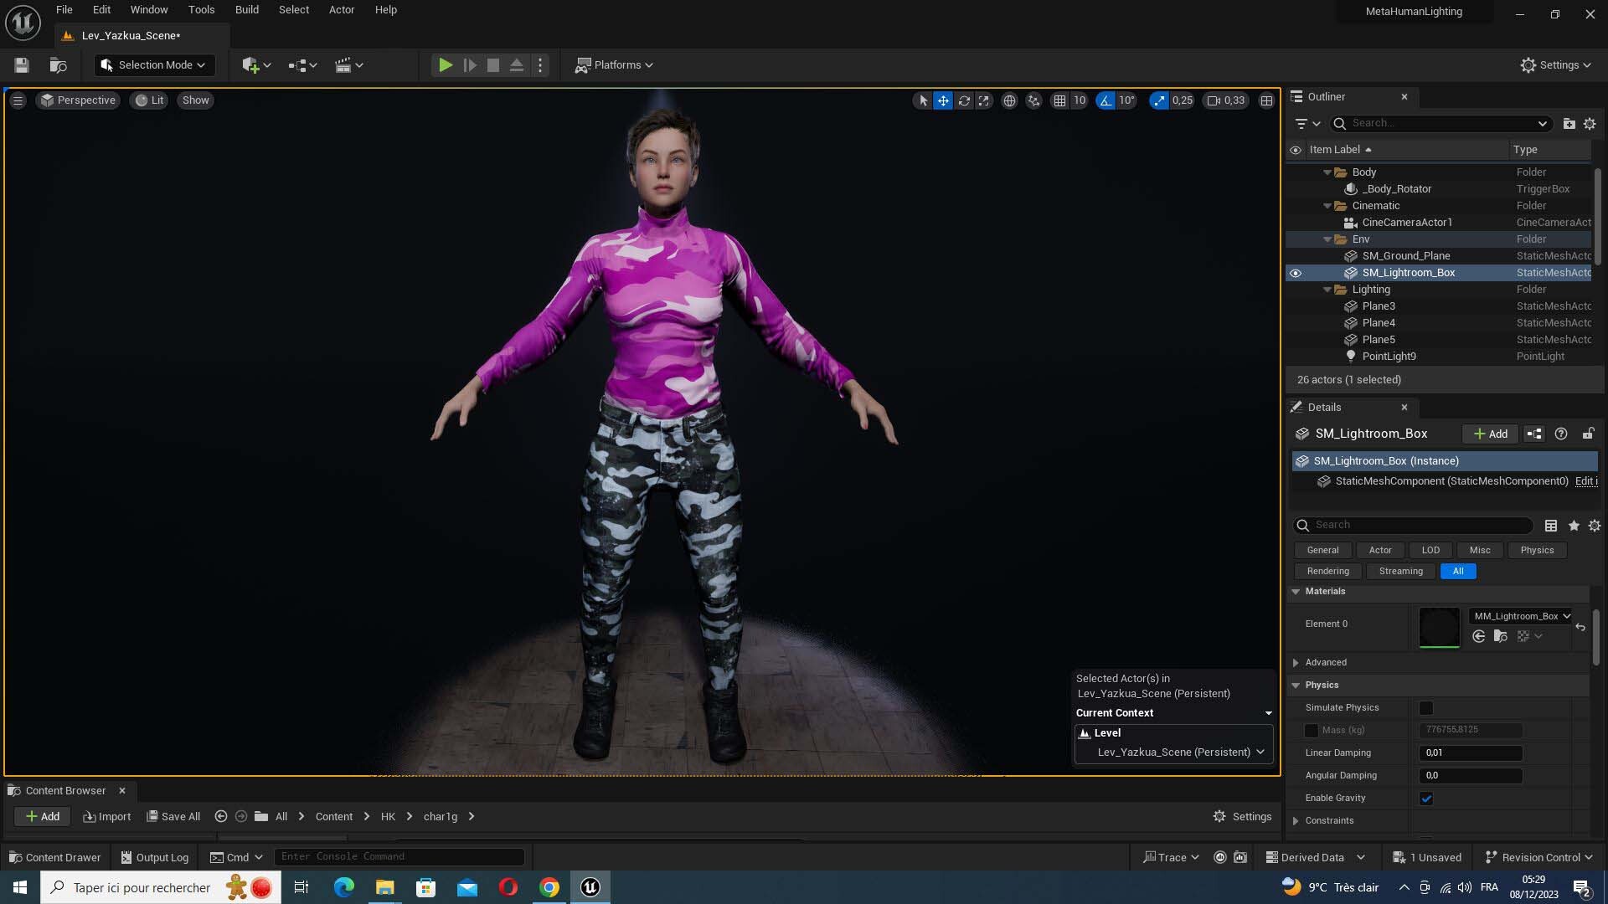Open the blueprints toolbar menu

pyautogui.click(x=302, y=65)
